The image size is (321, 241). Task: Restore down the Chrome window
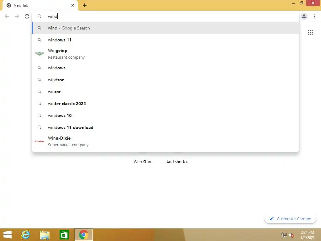point(302,3)
